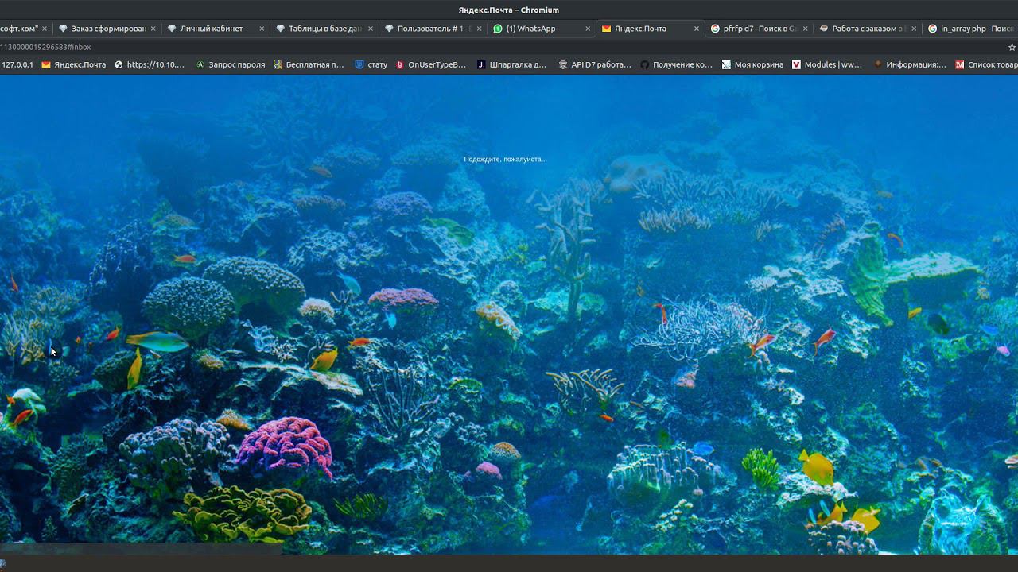This screenshot has height=572, width=1018.
Task: Open the Запрос пароля bookmark
Action: click(230, 64)
